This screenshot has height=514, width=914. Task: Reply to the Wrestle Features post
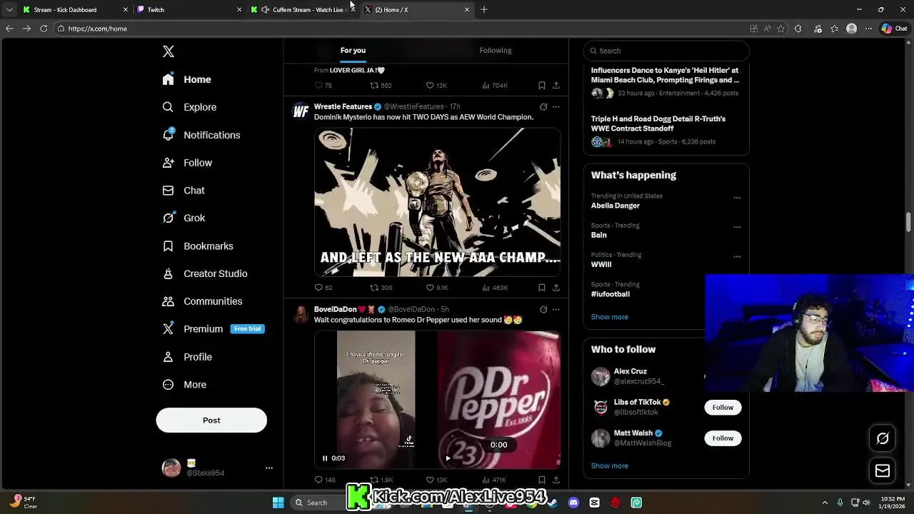pos(319,288)
